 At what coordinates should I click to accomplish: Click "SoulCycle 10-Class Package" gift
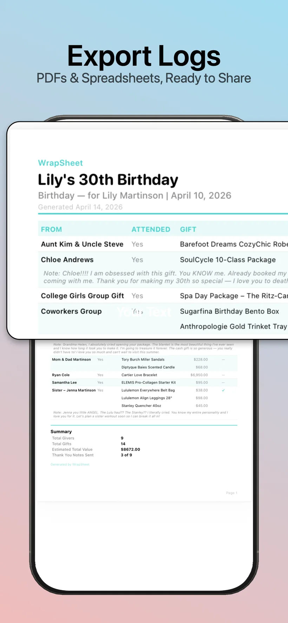tap(228, 260)
